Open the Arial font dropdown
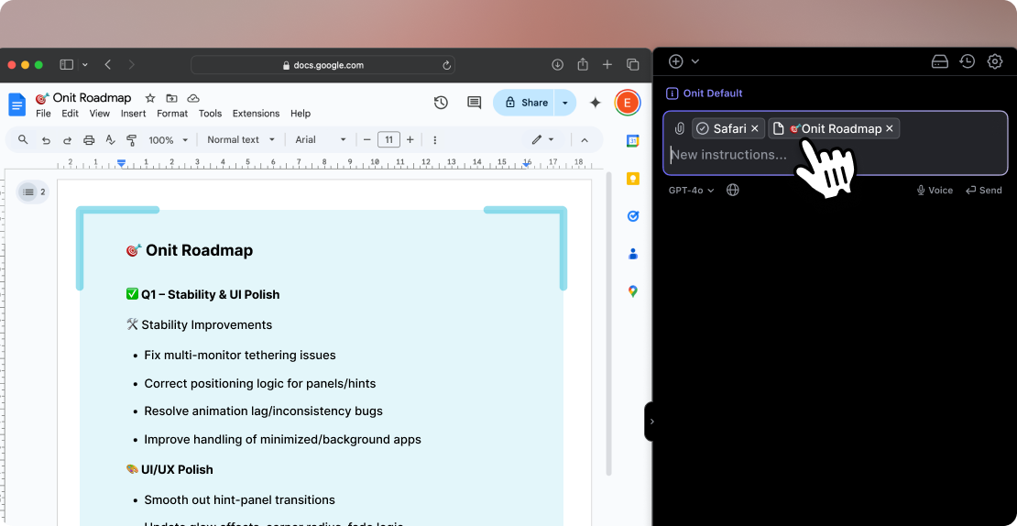 [321, 140]
